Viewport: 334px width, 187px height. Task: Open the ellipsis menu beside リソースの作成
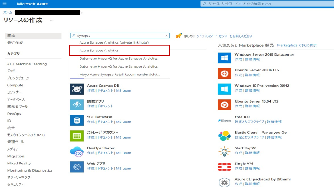[x=52, y=20]
